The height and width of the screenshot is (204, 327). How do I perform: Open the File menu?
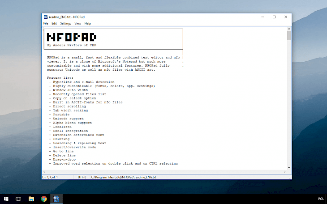tap(46, 23)
